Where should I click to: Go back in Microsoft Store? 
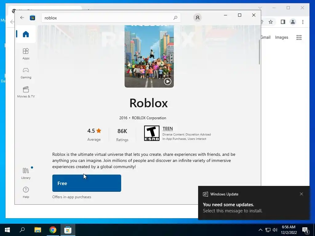click(x=22, y=18)
